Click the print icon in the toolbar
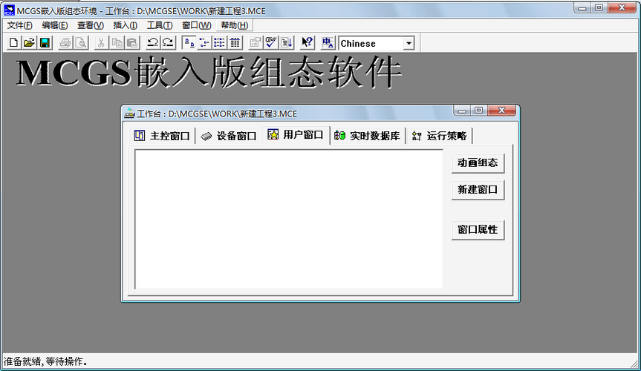641x371 pixels. (x=65, y=42)
